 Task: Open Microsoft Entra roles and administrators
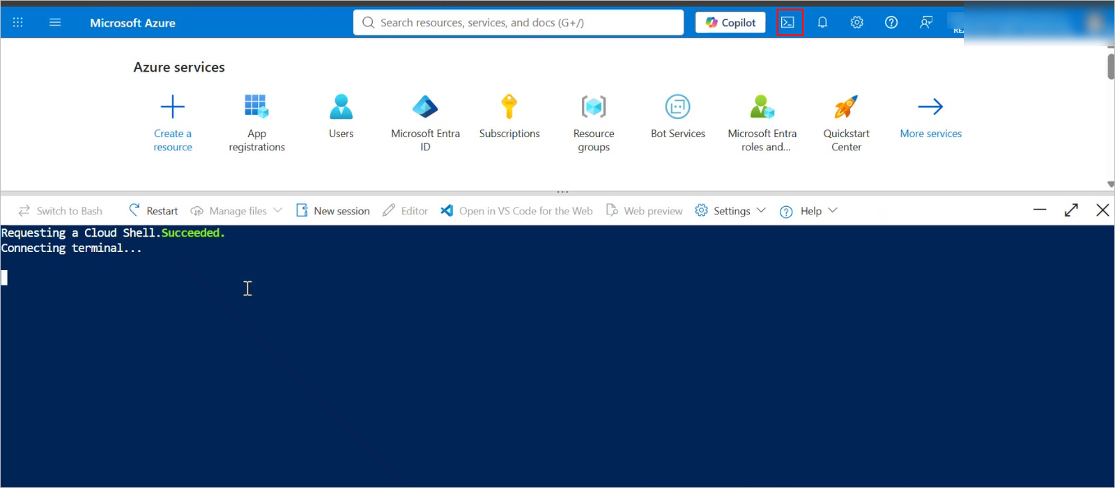(762, 123)
